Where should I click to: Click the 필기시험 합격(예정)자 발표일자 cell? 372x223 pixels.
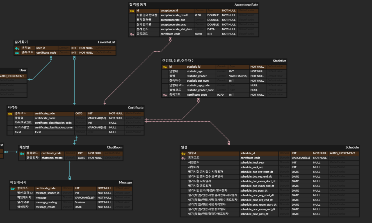[x=207, y=191]
